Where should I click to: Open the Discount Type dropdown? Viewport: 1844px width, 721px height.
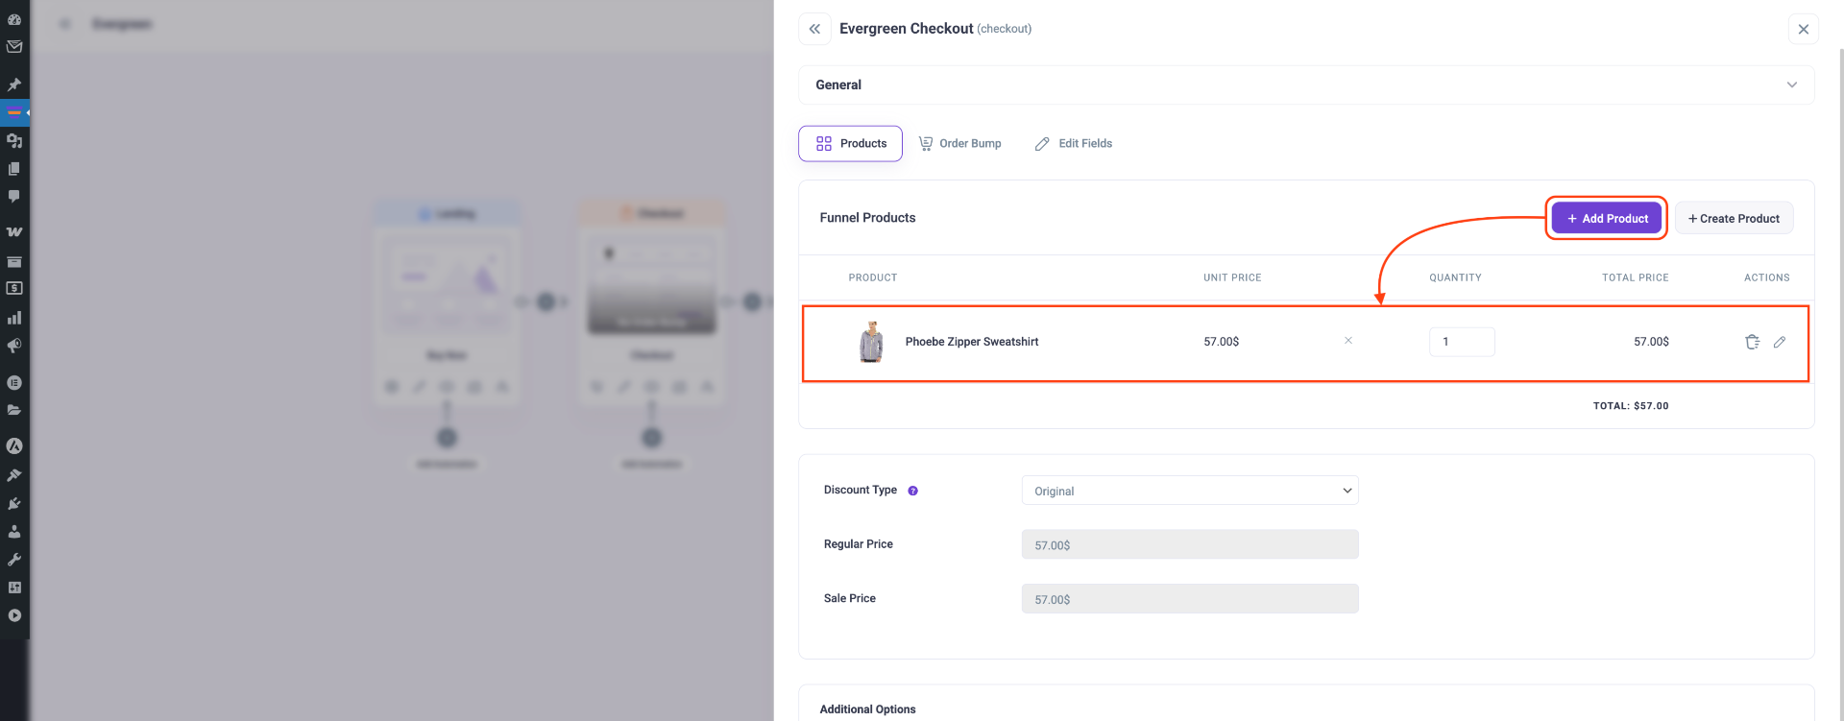pos(1190,491)
